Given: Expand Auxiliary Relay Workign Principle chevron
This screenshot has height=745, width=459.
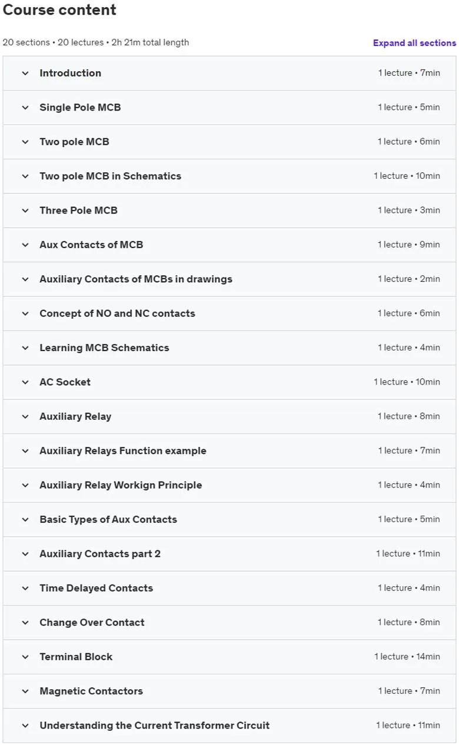Looking at the screenshot, I should pyautogui.click(x=25, y=485).
